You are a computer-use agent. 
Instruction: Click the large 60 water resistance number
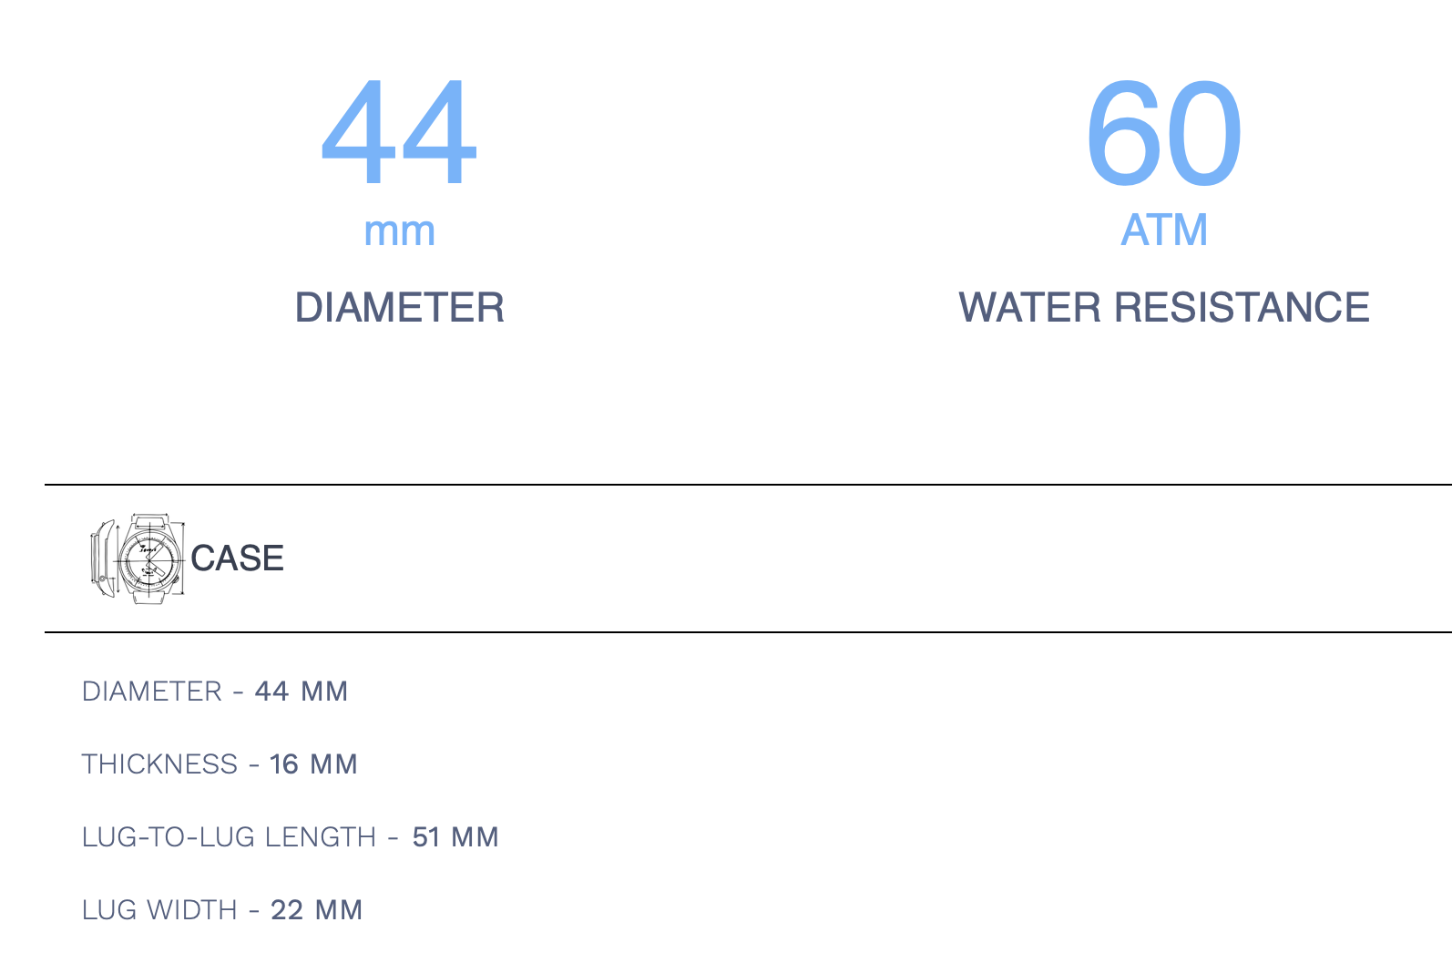click(1164, 133)
